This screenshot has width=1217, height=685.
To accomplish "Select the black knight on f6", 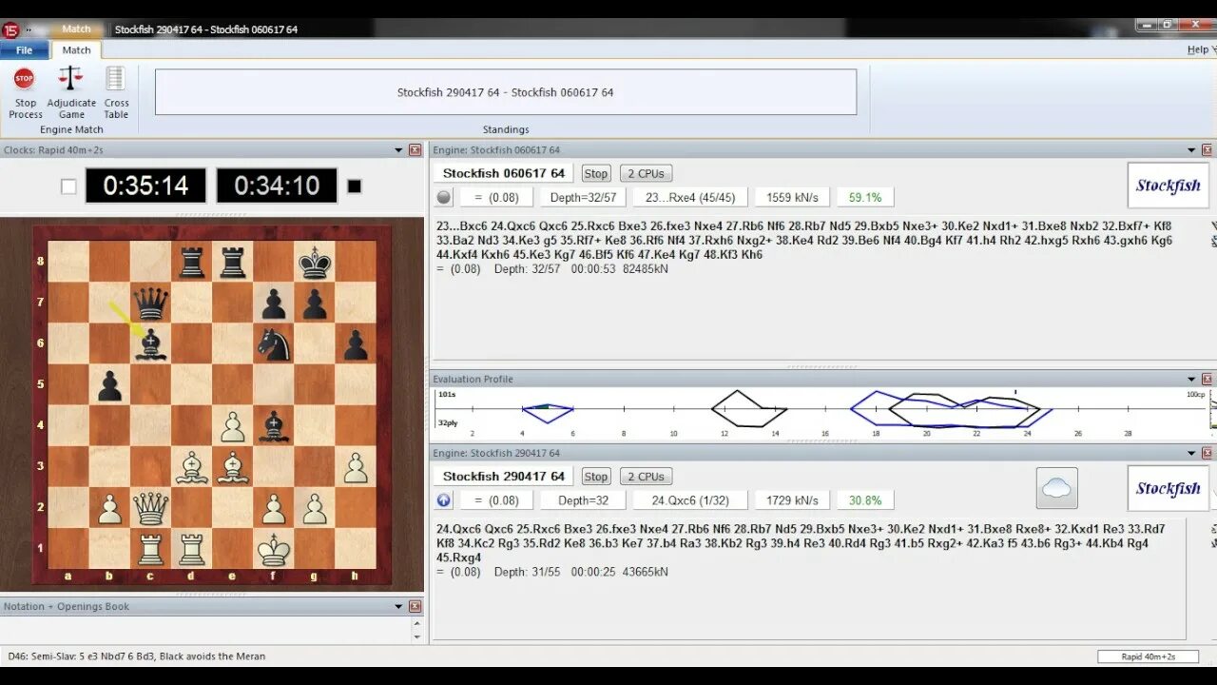I will [274, 344].
